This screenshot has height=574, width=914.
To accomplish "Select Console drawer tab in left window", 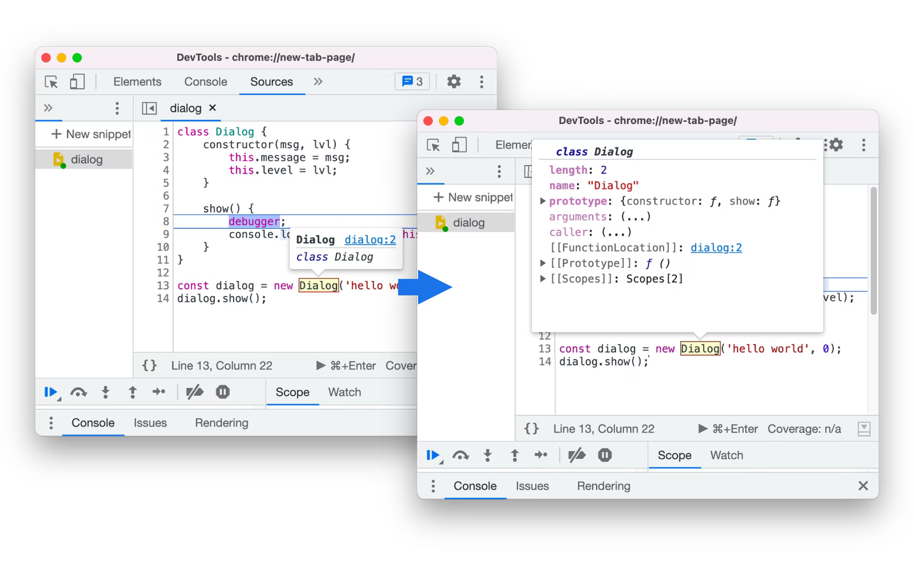I will [x=93, y=423].
